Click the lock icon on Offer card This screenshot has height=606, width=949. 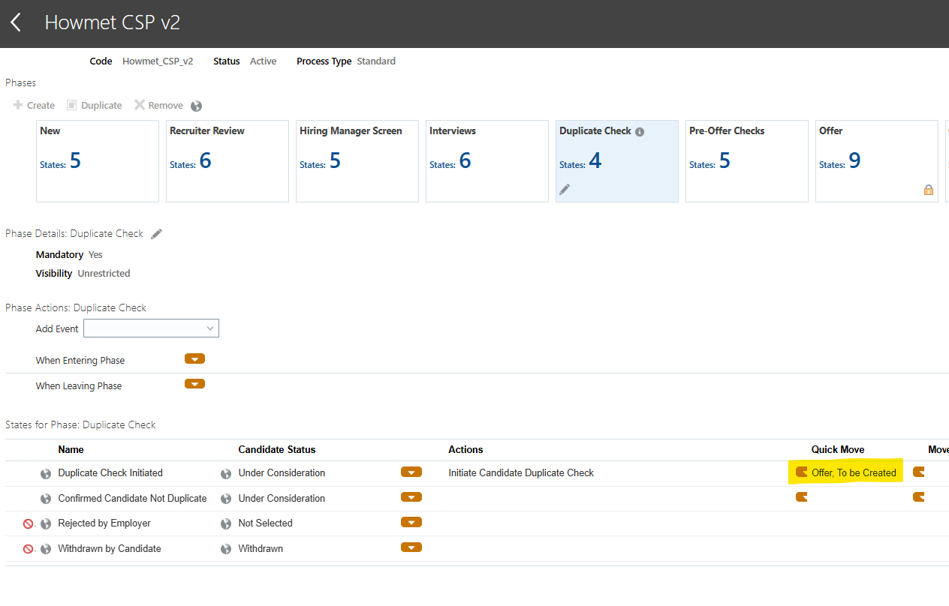929,190
